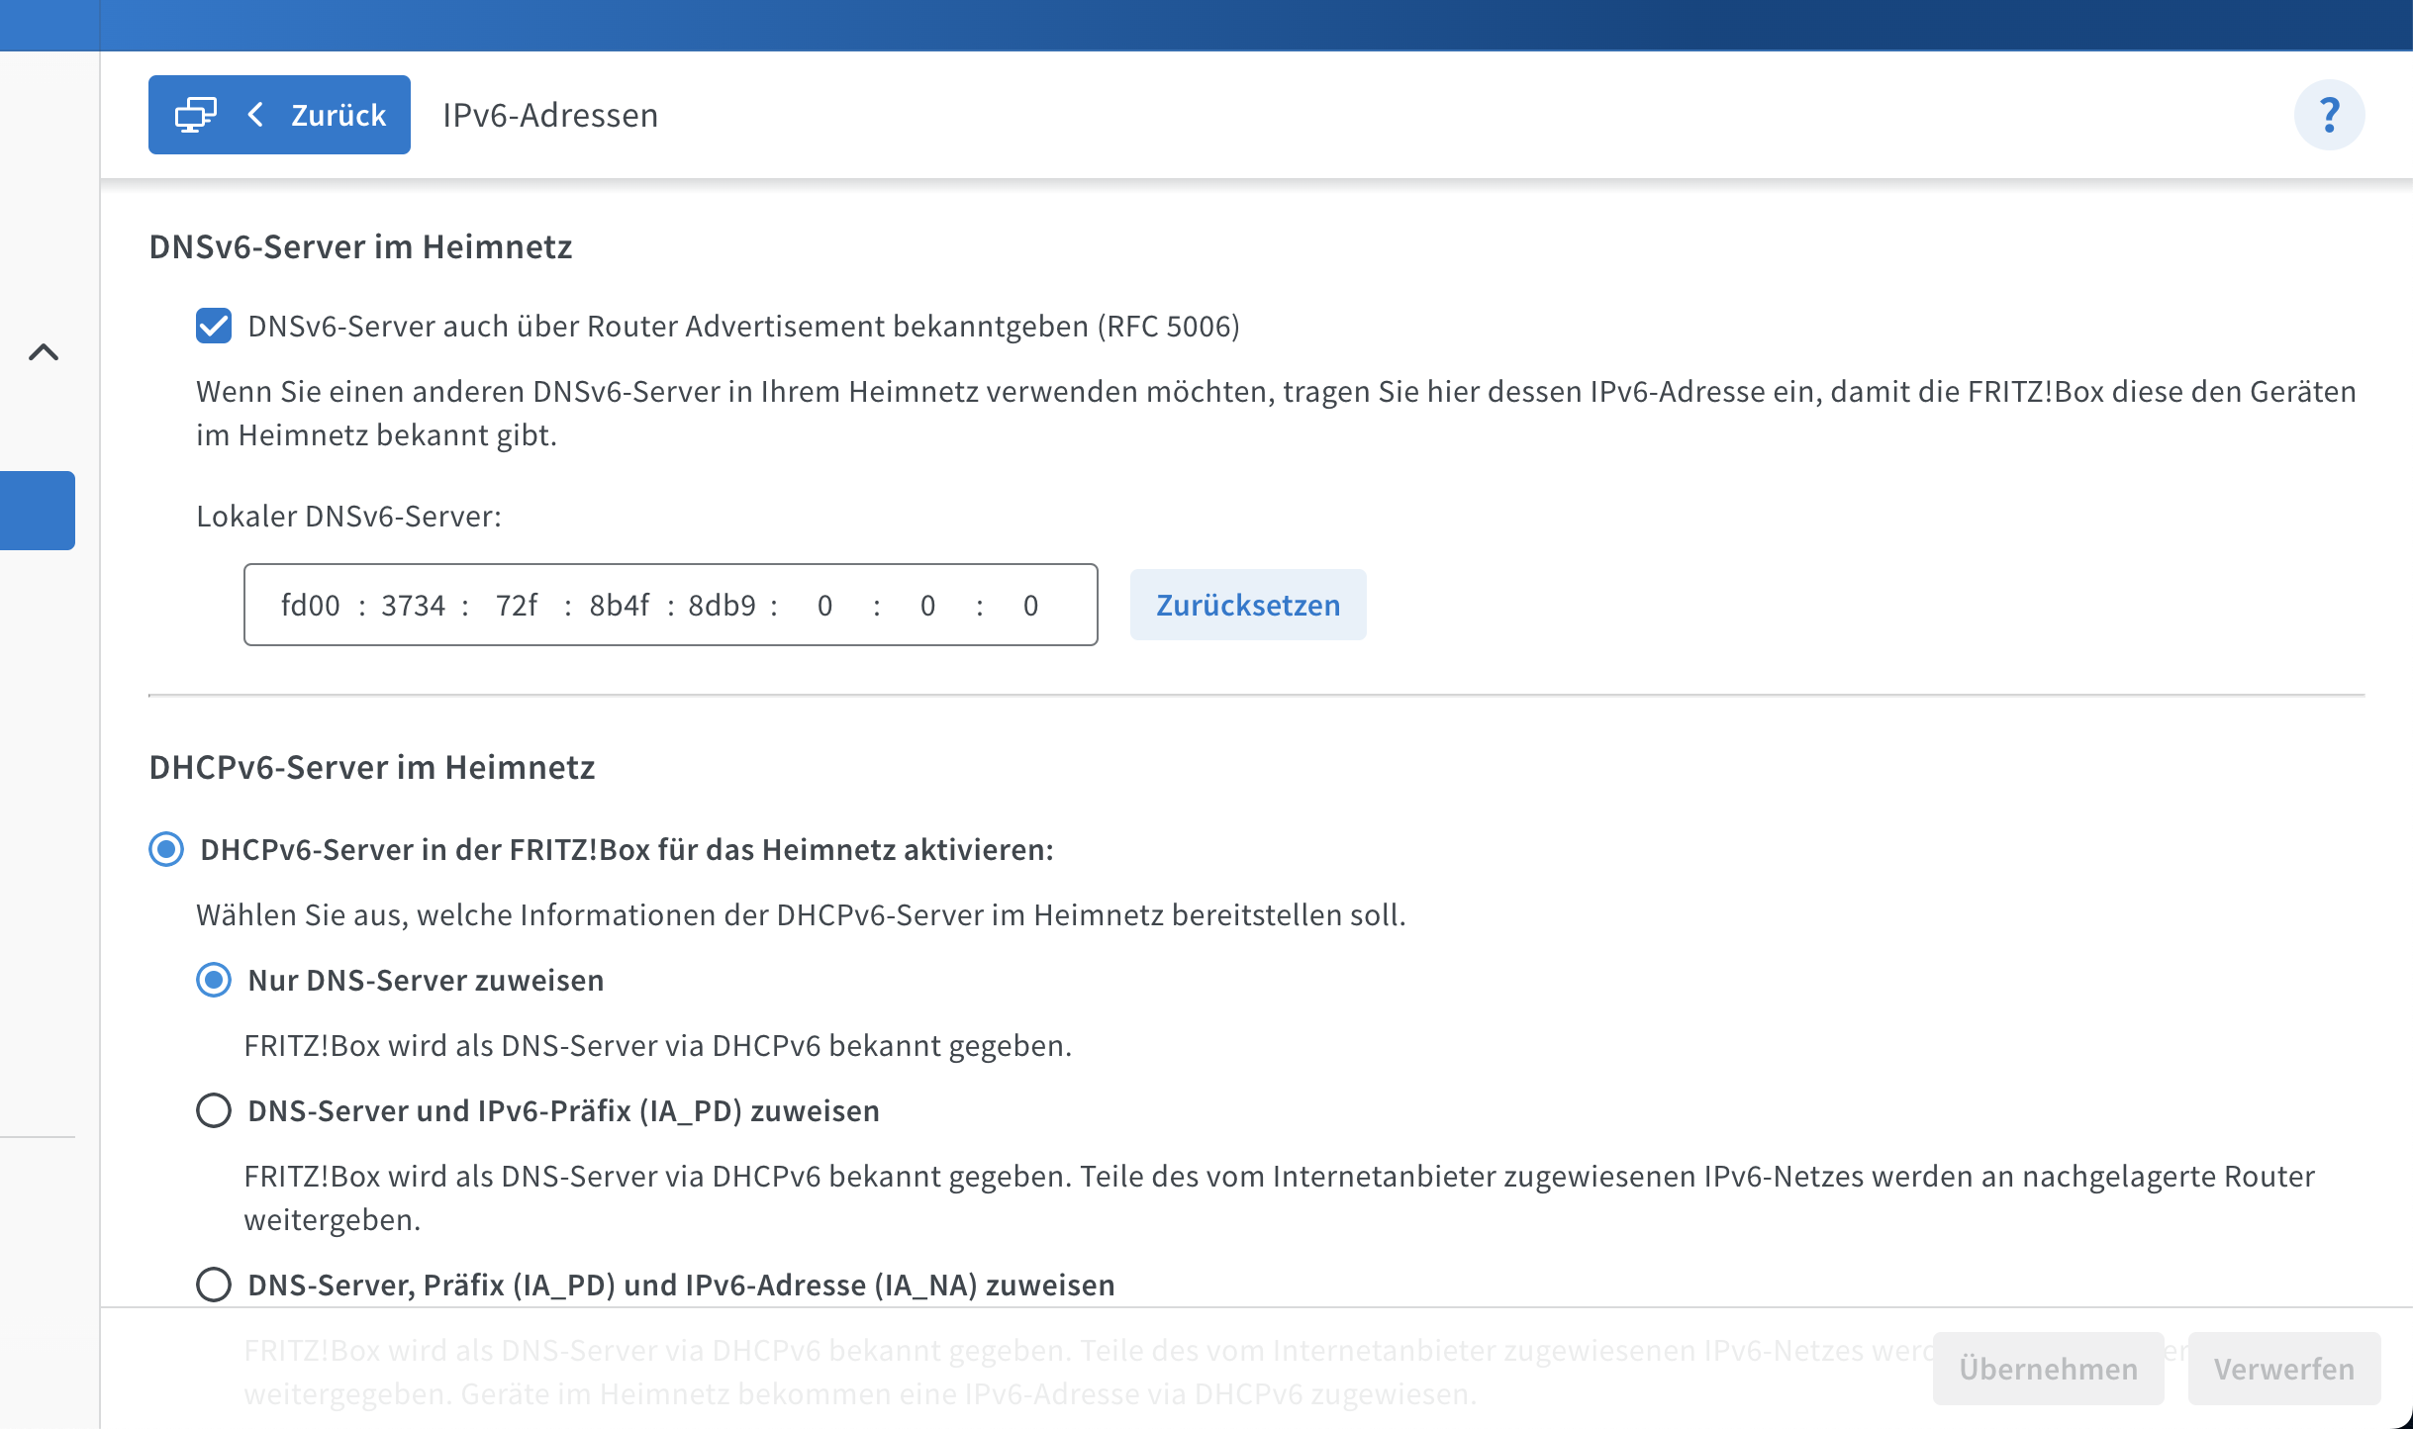The image size is (2413, 1429).
Task: Click the 3734 address segment field
Action: [414, 606]
